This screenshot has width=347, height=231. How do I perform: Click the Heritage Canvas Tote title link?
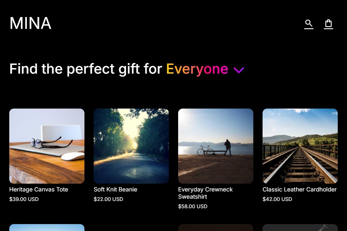pos(39,190)
